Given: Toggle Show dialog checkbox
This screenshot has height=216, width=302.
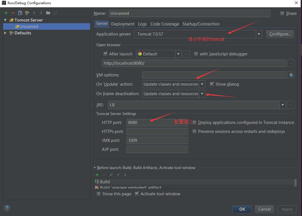Looking at the screenshot, I should point(212,84).
